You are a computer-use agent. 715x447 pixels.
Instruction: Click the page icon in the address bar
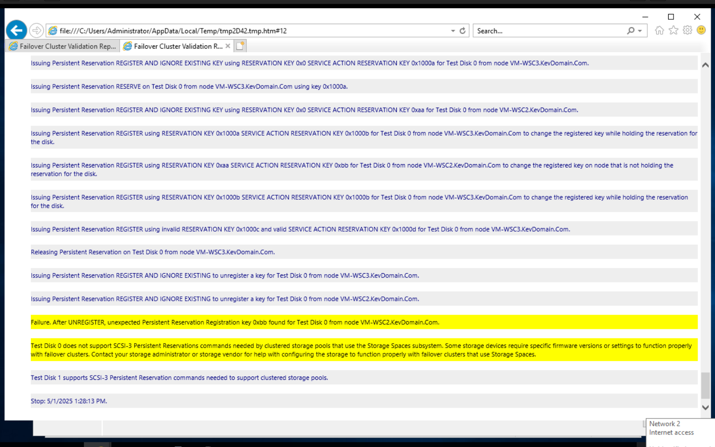[53, 30]
